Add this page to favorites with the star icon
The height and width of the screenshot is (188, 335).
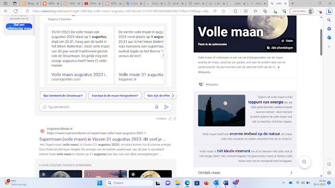click(224, 11)
